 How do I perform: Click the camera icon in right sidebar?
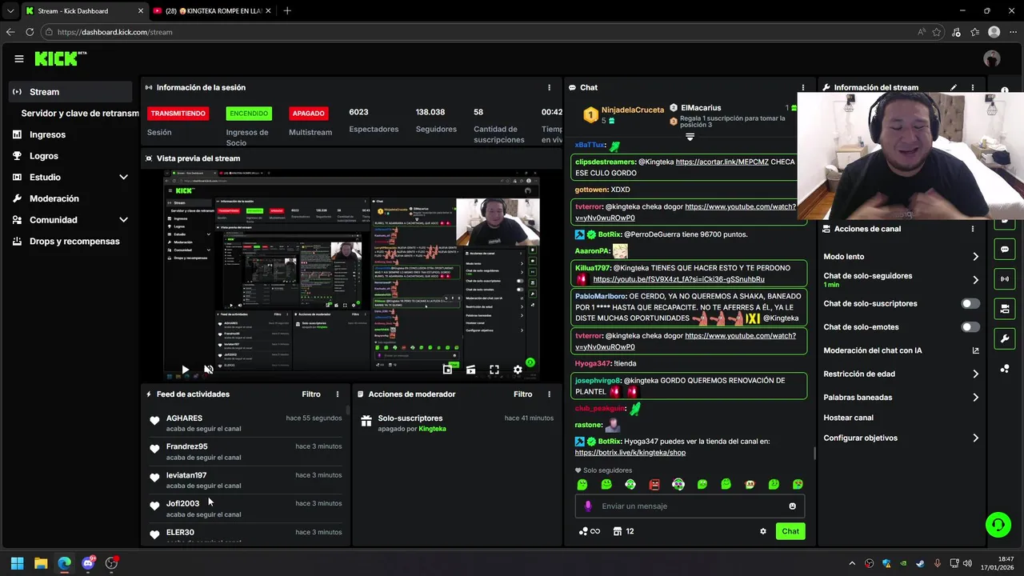click(x=1005, y=309)
